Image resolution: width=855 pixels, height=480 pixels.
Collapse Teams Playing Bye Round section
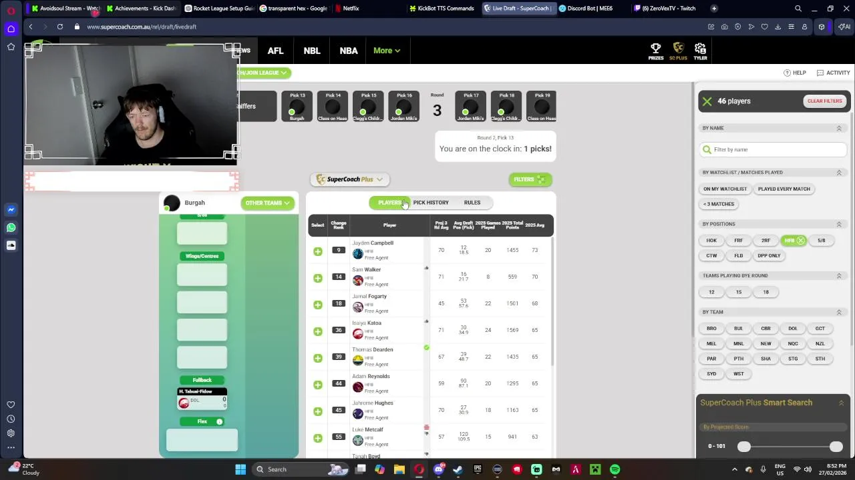839,275
